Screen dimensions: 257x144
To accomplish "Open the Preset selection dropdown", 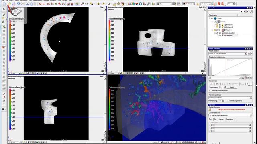I will (228, 54).
